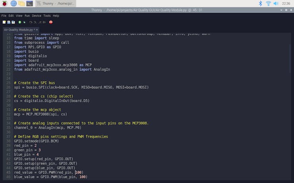Viewport: 294px width, 183px height.
Task: Open the Edit menu
Action: 11,16
